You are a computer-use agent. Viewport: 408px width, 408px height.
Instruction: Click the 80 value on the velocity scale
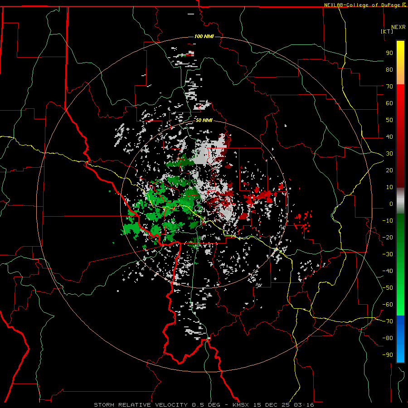click(x=389, y=69)
